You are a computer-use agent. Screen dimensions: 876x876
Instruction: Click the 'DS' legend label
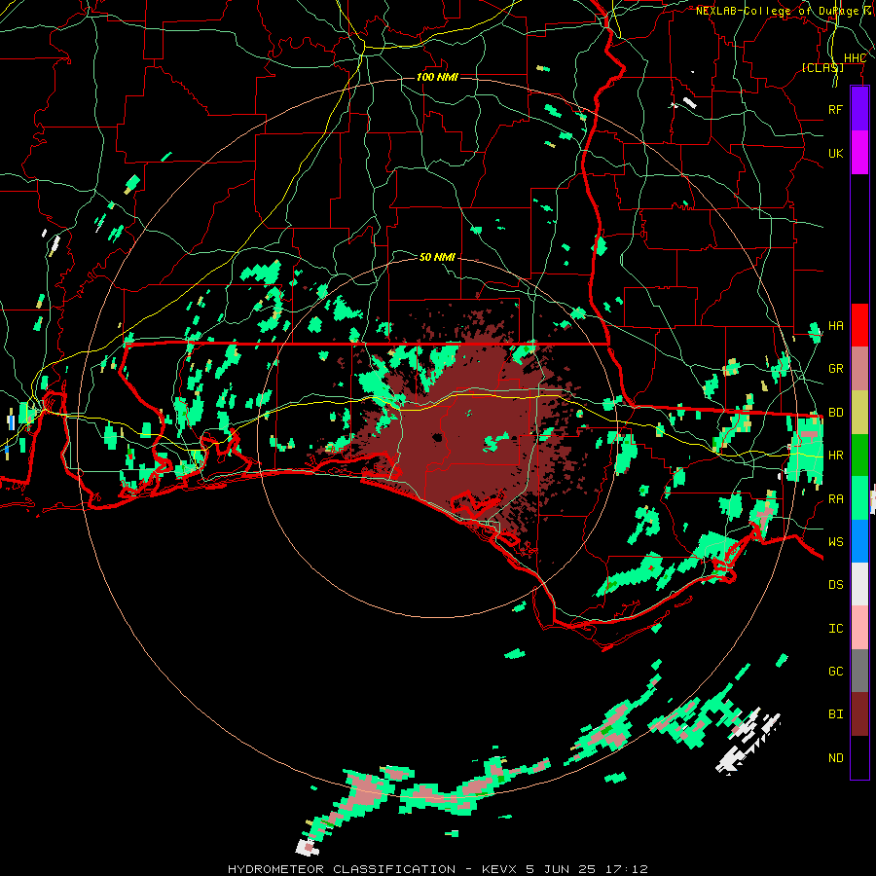[835, 585]
